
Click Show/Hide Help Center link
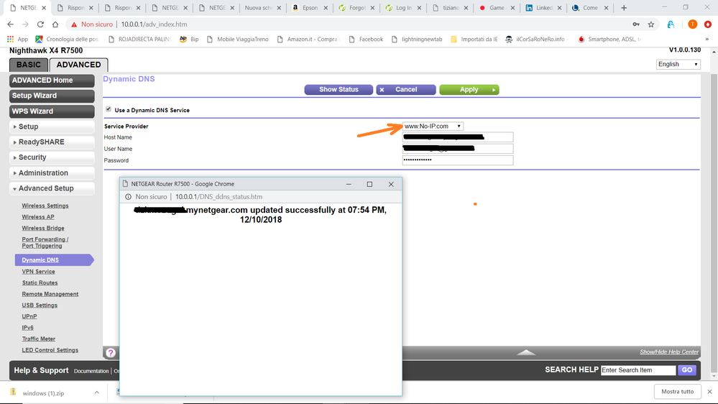point(669,352)
